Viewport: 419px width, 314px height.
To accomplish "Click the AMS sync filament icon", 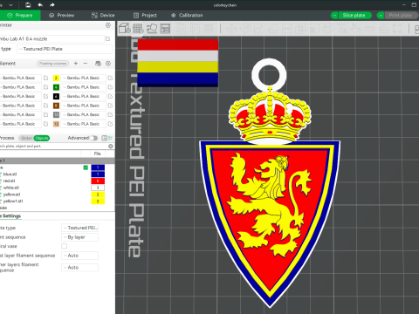I will [x=98, y=64].
